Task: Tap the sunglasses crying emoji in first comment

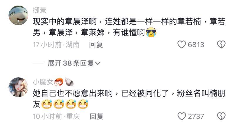Action: pos(151,32)
